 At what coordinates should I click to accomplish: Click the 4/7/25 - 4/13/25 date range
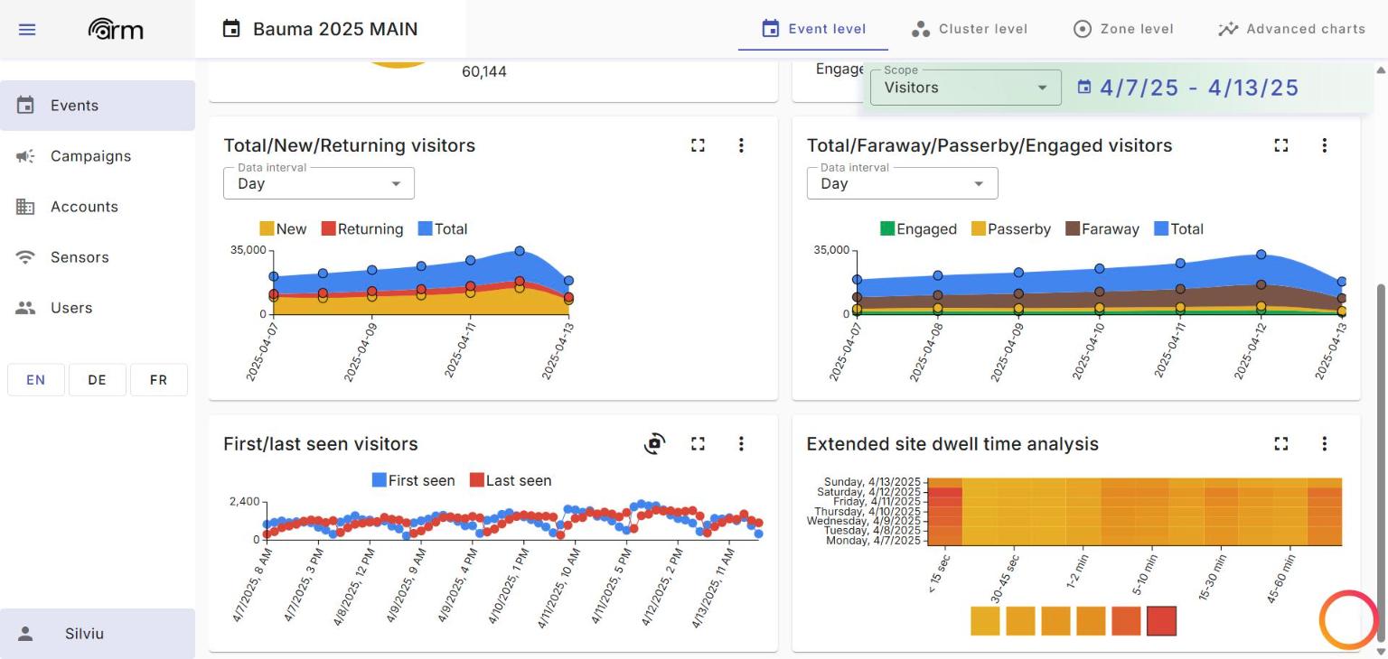click(1199, 88)
